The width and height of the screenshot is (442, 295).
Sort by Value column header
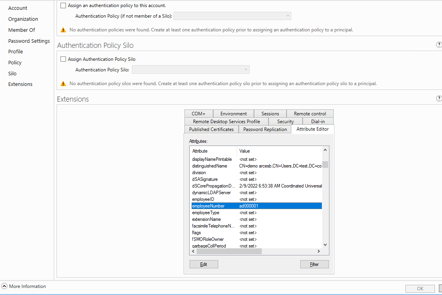(279, 151)
